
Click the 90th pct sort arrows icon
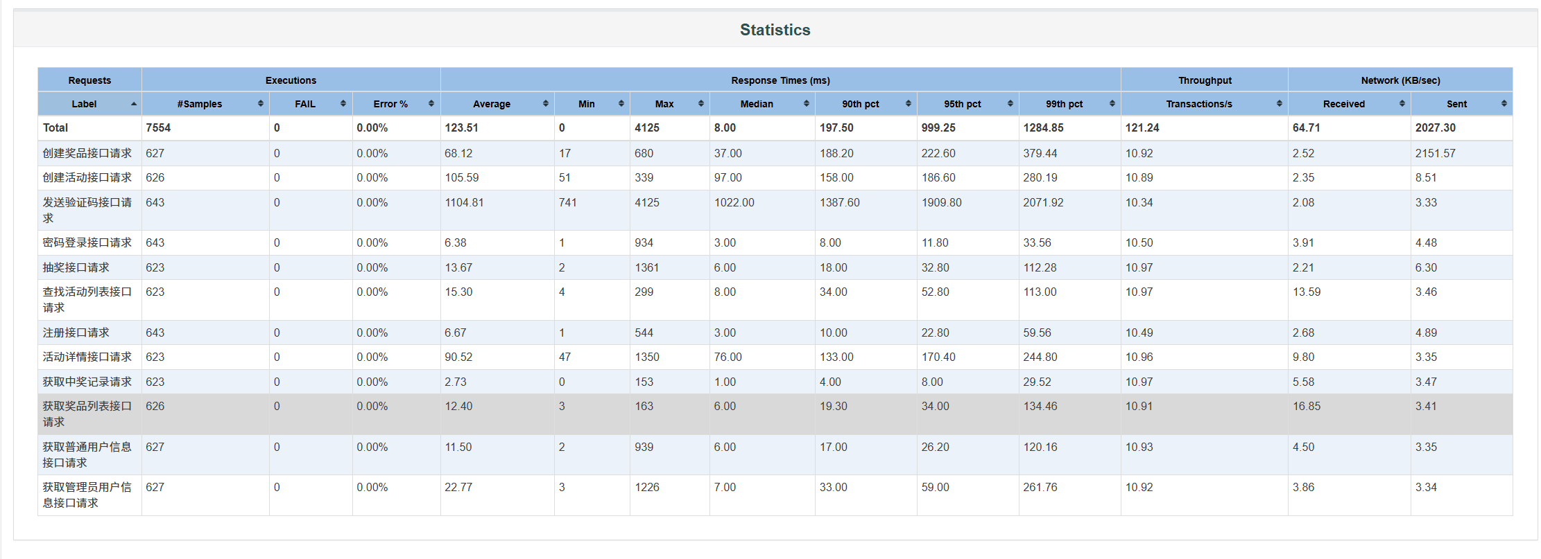(909, 104)
